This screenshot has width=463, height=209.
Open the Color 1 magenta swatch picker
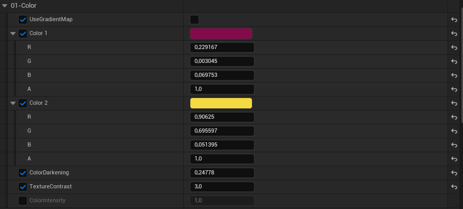click(x=221, y=34)
